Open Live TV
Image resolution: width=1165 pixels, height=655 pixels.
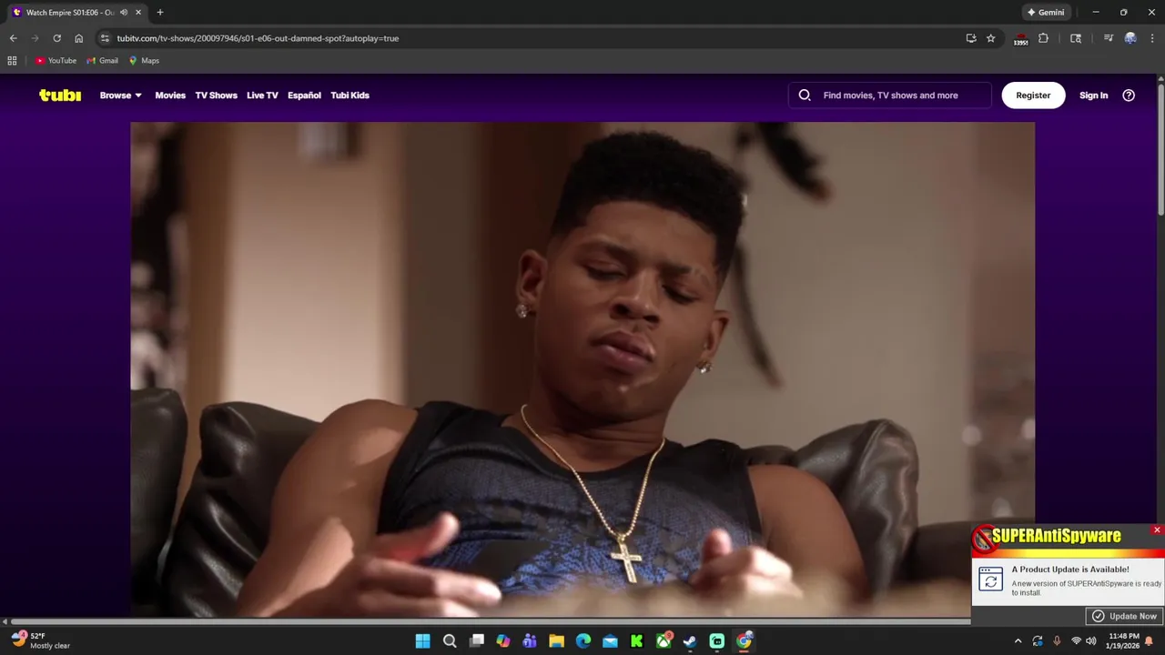[x=262, y=95]
